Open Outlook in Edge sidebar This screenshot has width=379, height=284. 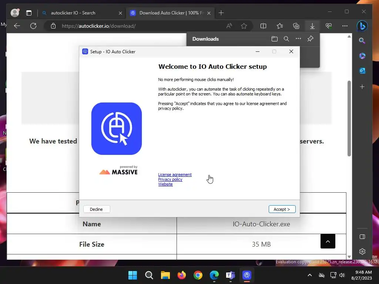[x=362, y=71]
